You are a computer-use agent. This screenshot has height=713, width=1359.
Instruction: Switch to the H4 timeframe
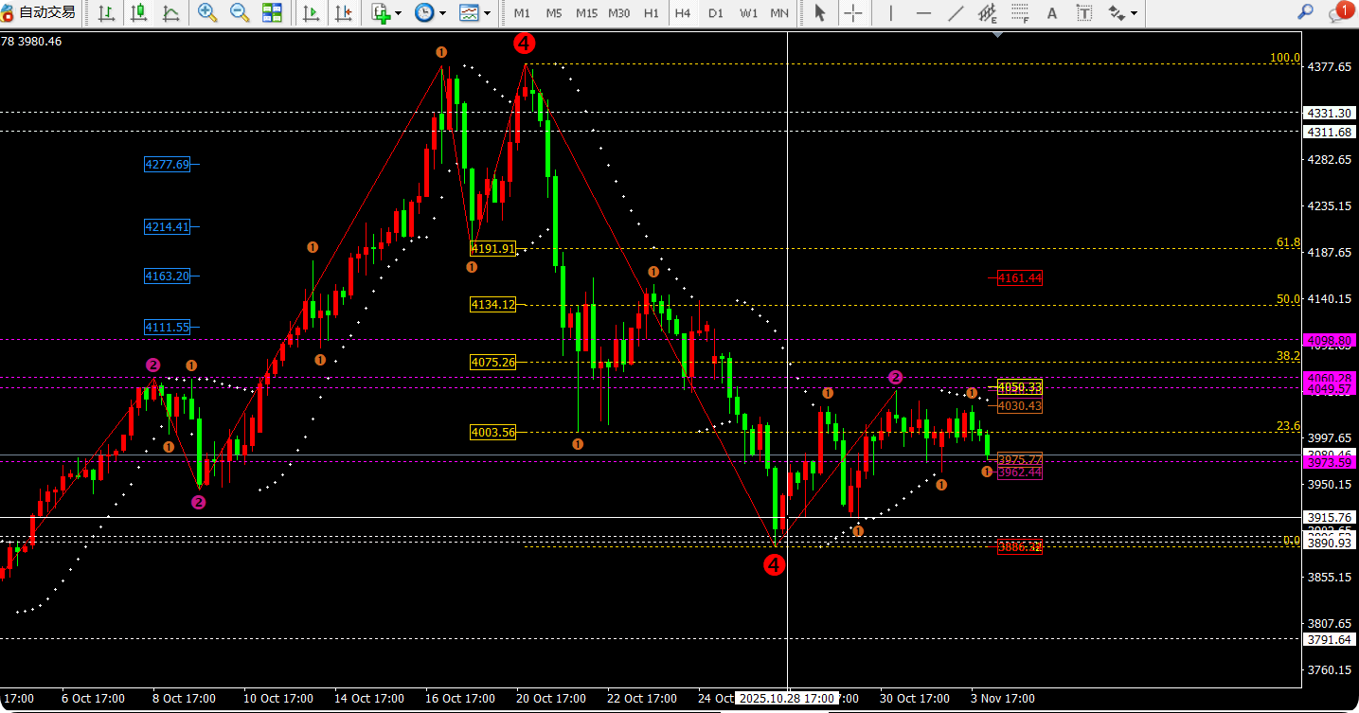(x=682, y=12)
